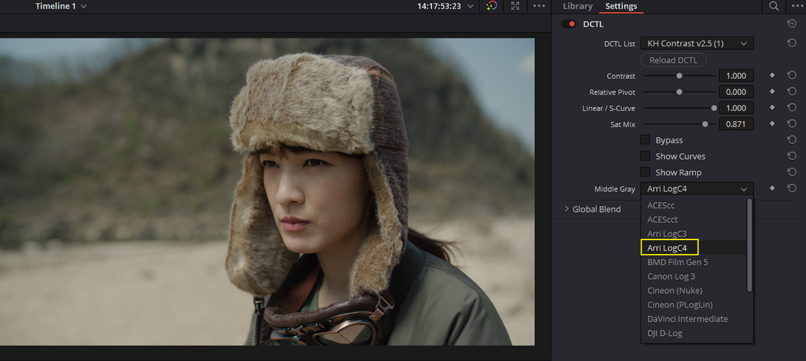This screenshot has width=806, height=361.
Task: Reset the Linear / S-Curve parameter
Action: 792,108
